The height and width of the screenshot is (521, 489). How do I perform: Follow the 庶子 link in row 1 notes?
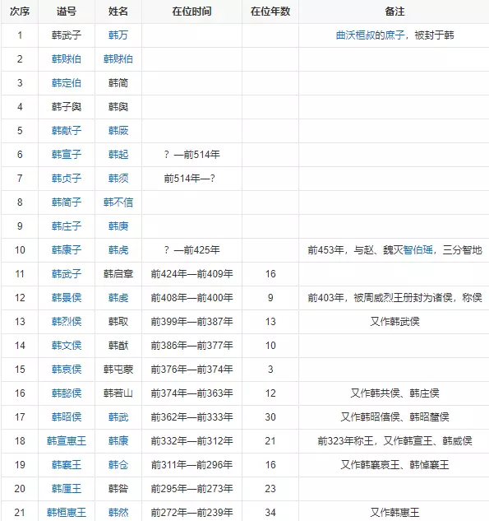tap(394, 35)
